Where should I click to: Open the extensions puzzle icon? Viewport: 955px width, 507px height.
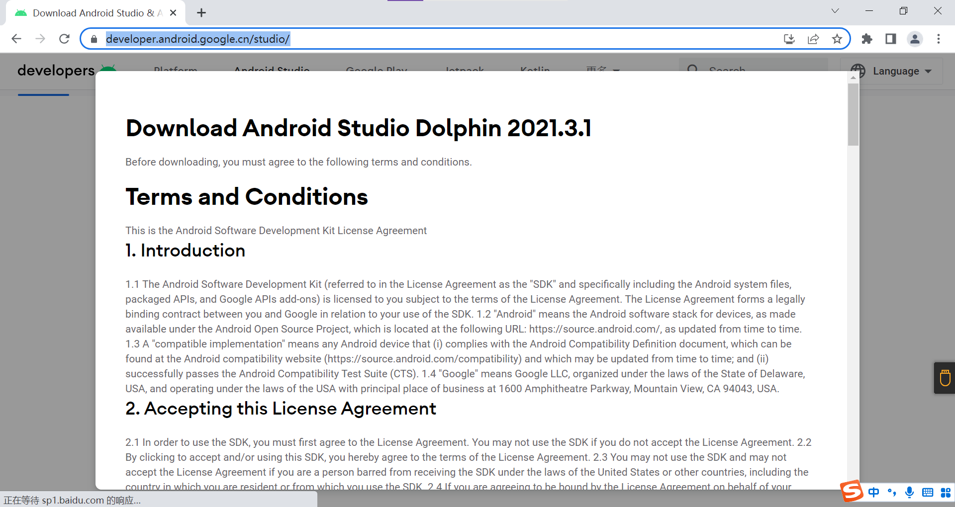click(x=867, y=39)
